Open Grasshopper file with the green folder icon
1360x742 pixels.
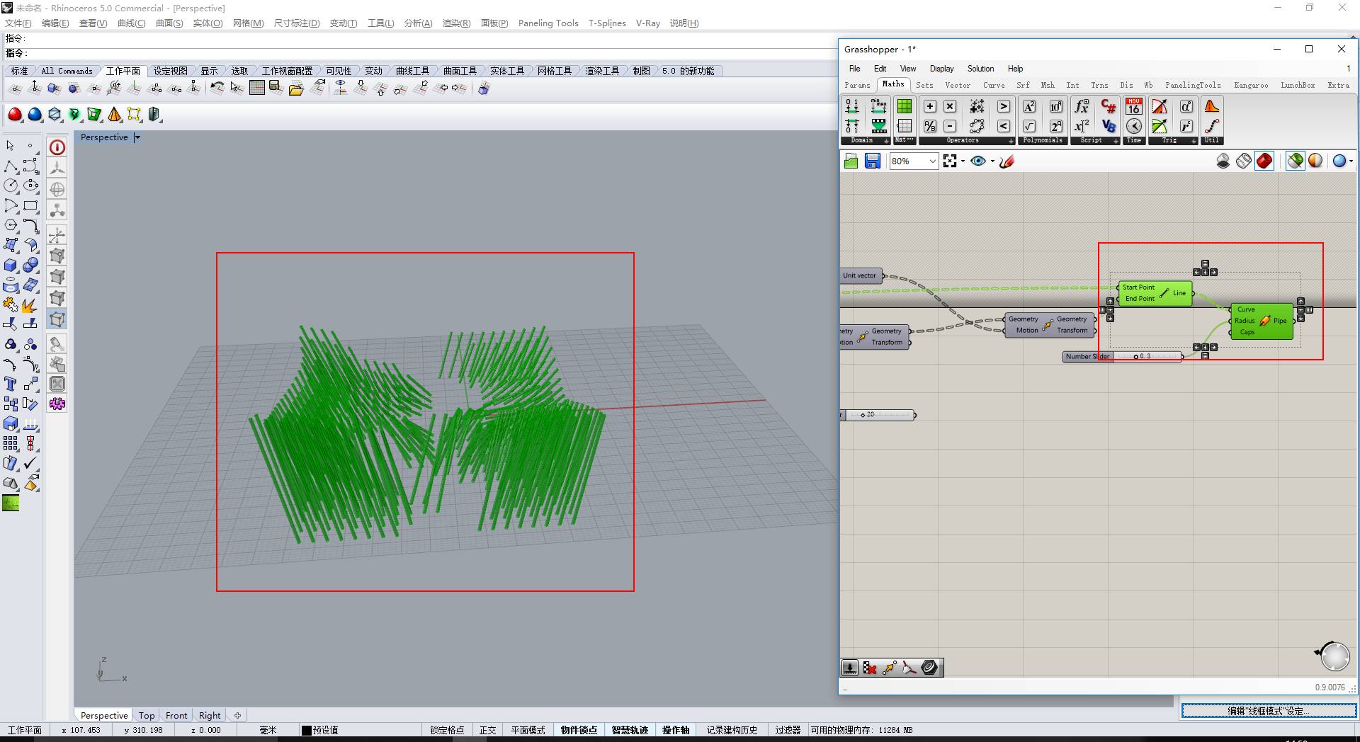851,161
